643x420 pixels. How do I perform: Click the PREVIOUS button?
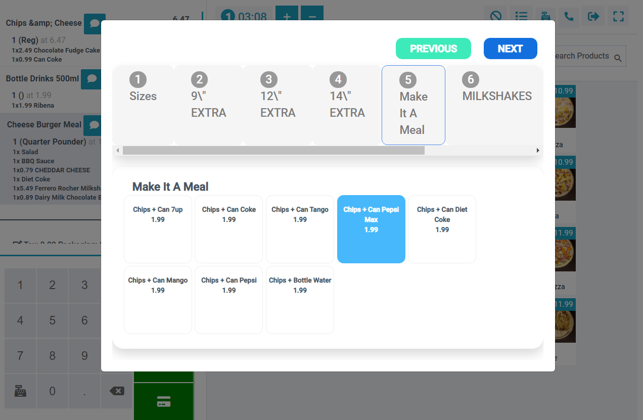(x=433, y=49)
